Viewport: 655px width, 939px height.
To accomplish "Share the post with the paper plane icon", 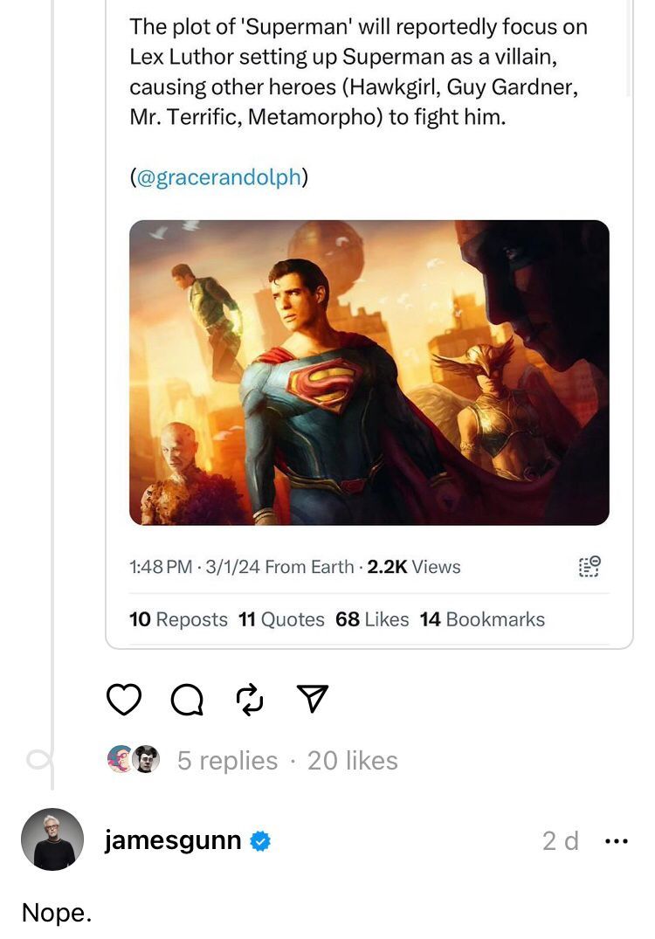I will [x=312, y=697].
